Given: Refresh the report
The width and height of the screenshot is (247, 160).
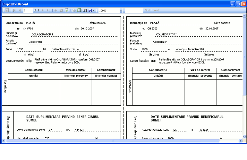Looking at the screenshot, I should pos(67,10).
